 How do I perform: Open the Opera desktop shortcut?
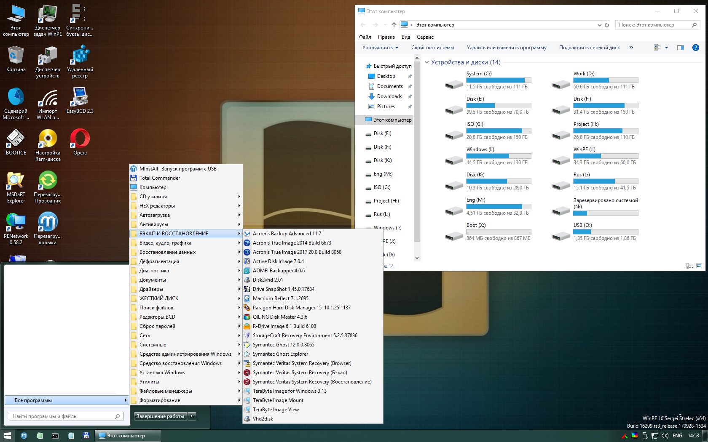point(80,142)
